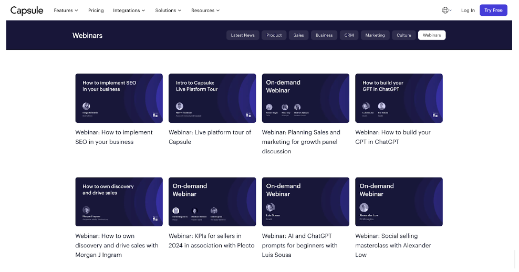The image size is (519, 272).
Task: Click 'Planning Sales and marketing for growth' title
Action: coord(301,142)
